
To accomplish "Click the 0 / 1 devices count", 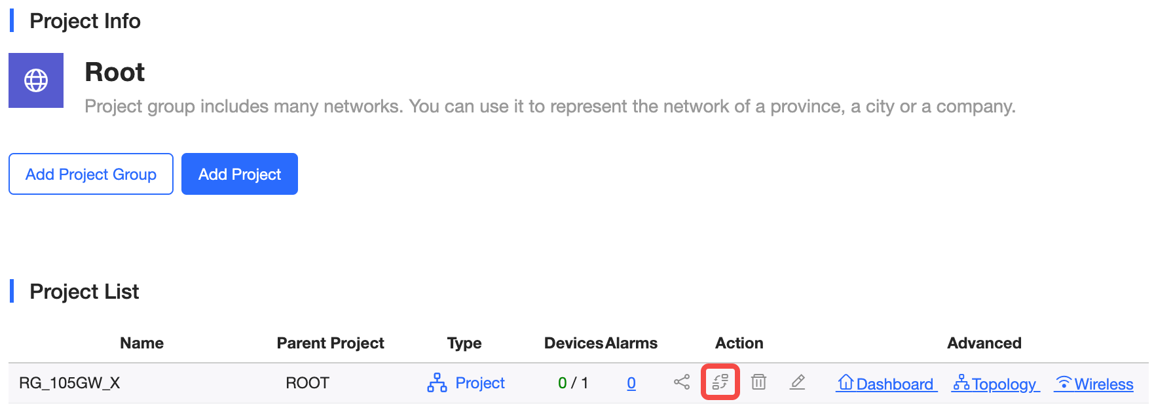I will pos(573,383).
